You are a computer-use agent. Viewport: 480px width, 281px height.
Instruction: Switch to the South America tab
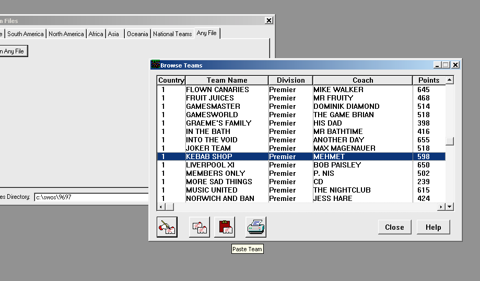(25, 34)
